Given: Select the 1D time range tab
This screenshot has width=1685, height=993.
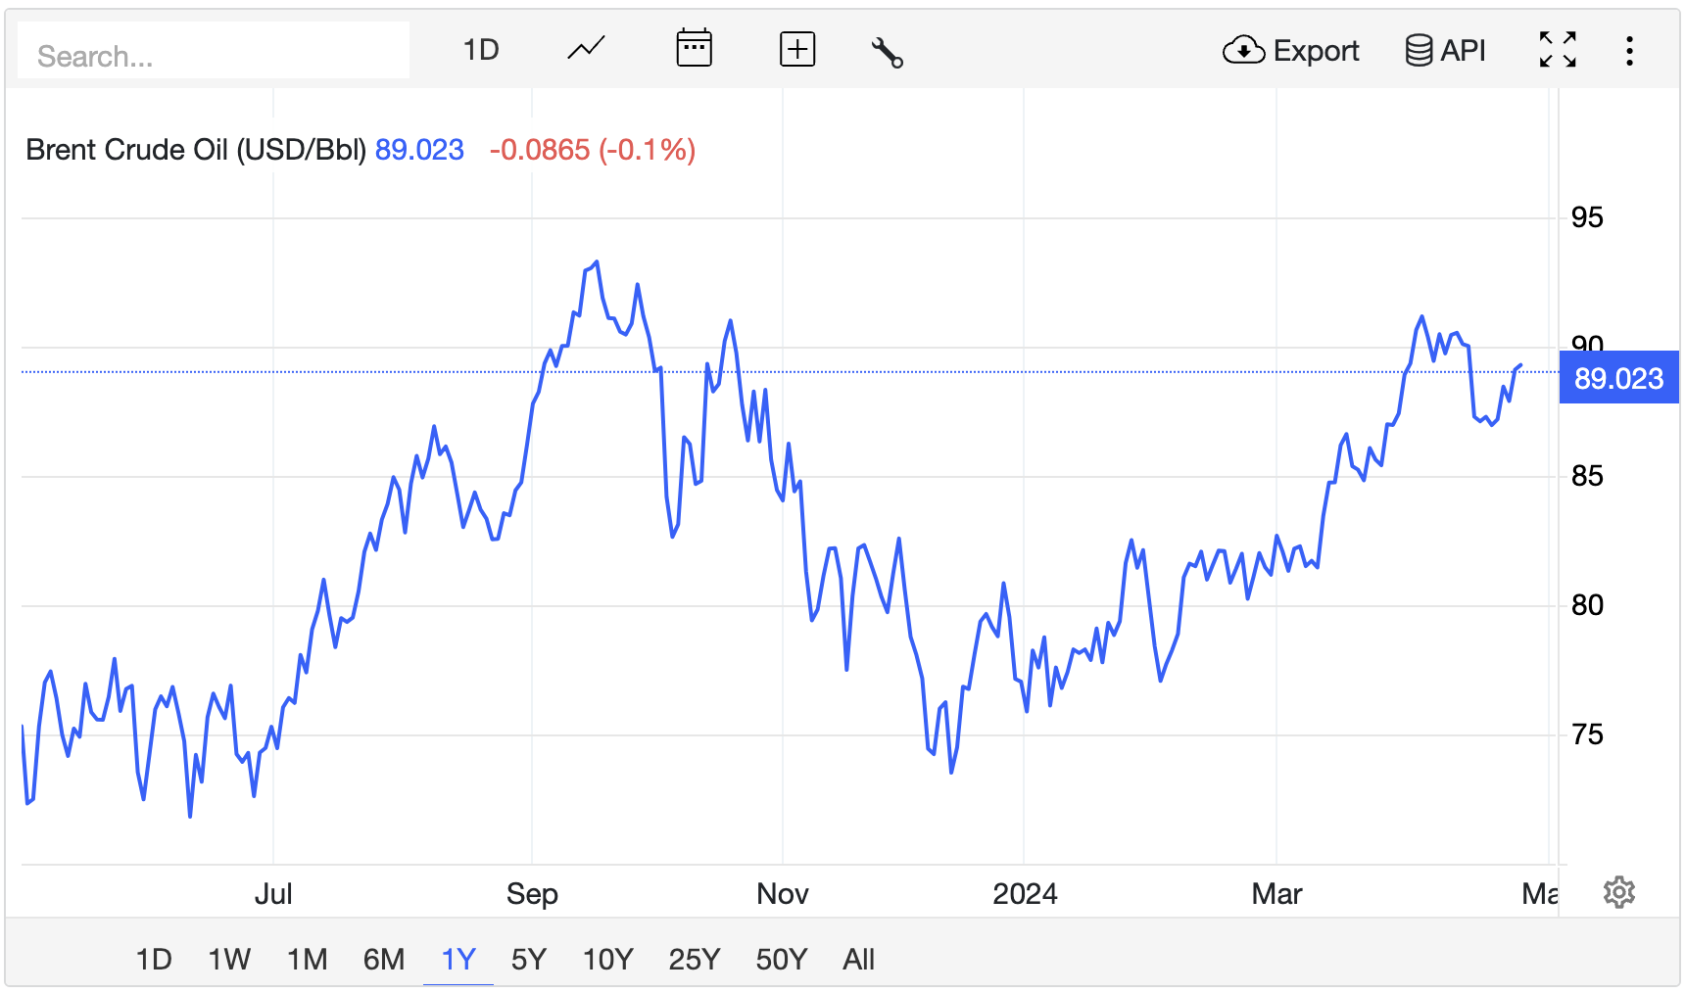Looking at the screenshot, I should coord(154,959).
